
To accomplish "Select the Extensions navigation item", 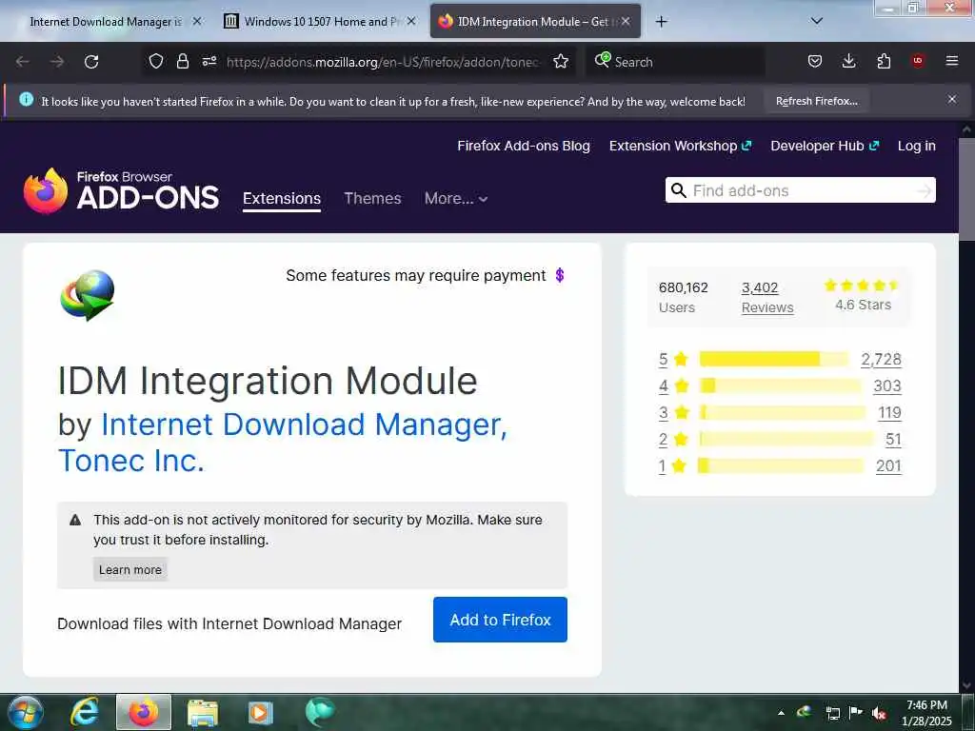I will 282,198.
